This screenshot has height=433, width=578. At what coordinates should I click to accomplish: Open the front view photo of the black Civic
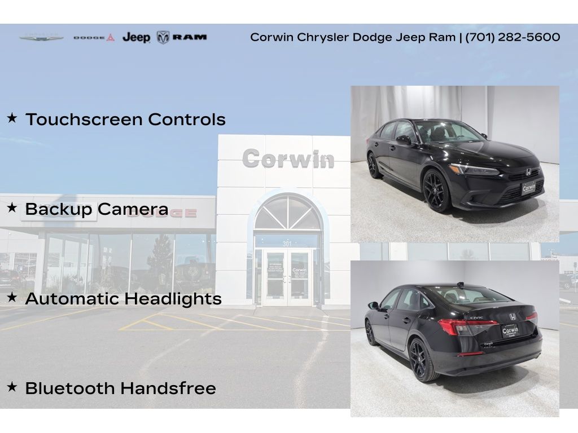pos(454,164)
